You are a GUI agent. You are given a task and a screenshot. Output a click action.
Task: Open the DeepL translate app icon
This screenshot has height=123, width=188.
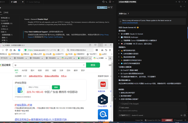[103, 99]
